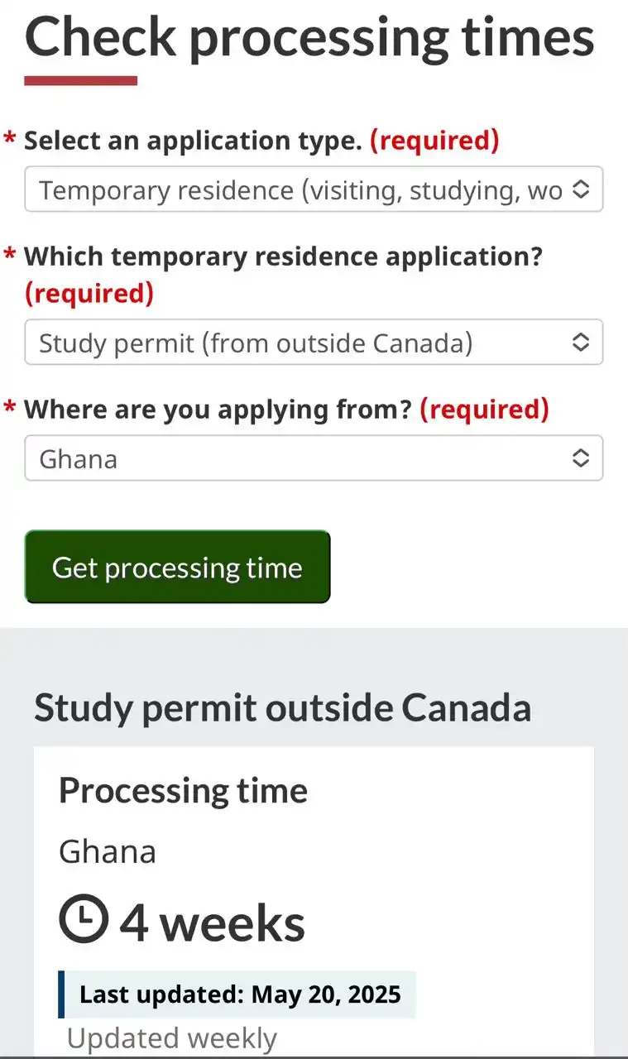Click the red (required) text after application type

434,141
